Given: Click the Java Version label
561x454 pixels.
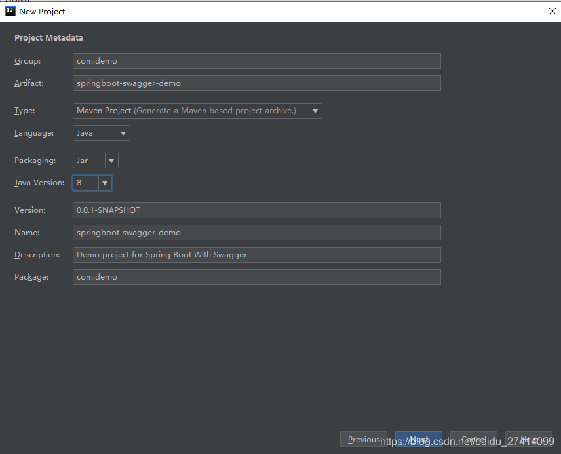Looking at the screenshot, I should click(x=39, y=183).
